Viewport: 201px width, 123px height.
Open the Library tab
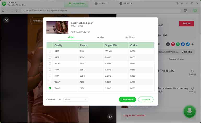126,4
